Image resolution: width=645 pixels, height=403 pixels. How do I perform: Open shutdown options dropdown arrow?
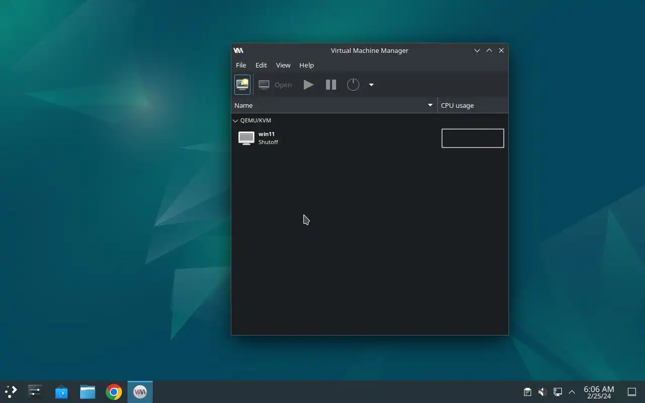click(371, 85)
